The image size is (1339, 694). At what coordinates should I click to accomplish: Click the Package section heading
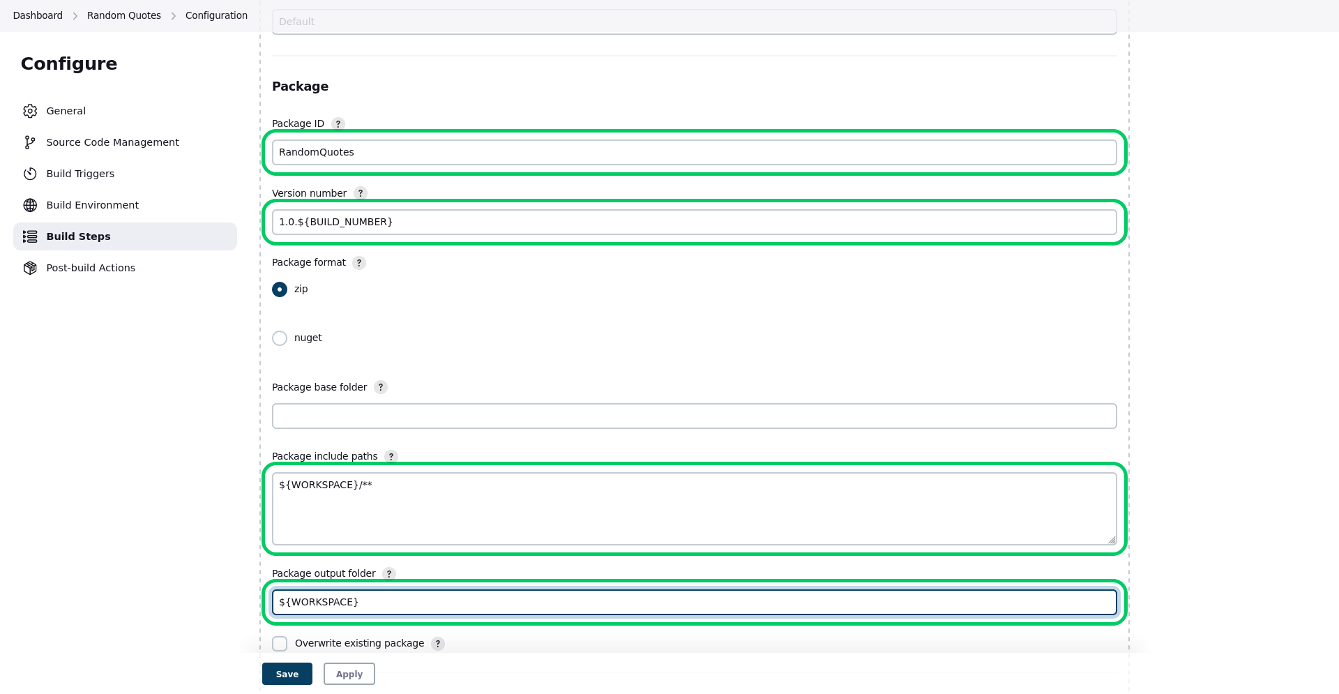pyautogui.click(x=300, y=86)
